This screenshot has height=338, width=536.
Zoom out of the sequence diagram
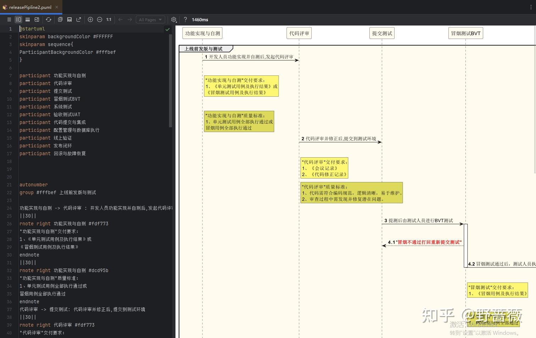(x=100, y=19)
